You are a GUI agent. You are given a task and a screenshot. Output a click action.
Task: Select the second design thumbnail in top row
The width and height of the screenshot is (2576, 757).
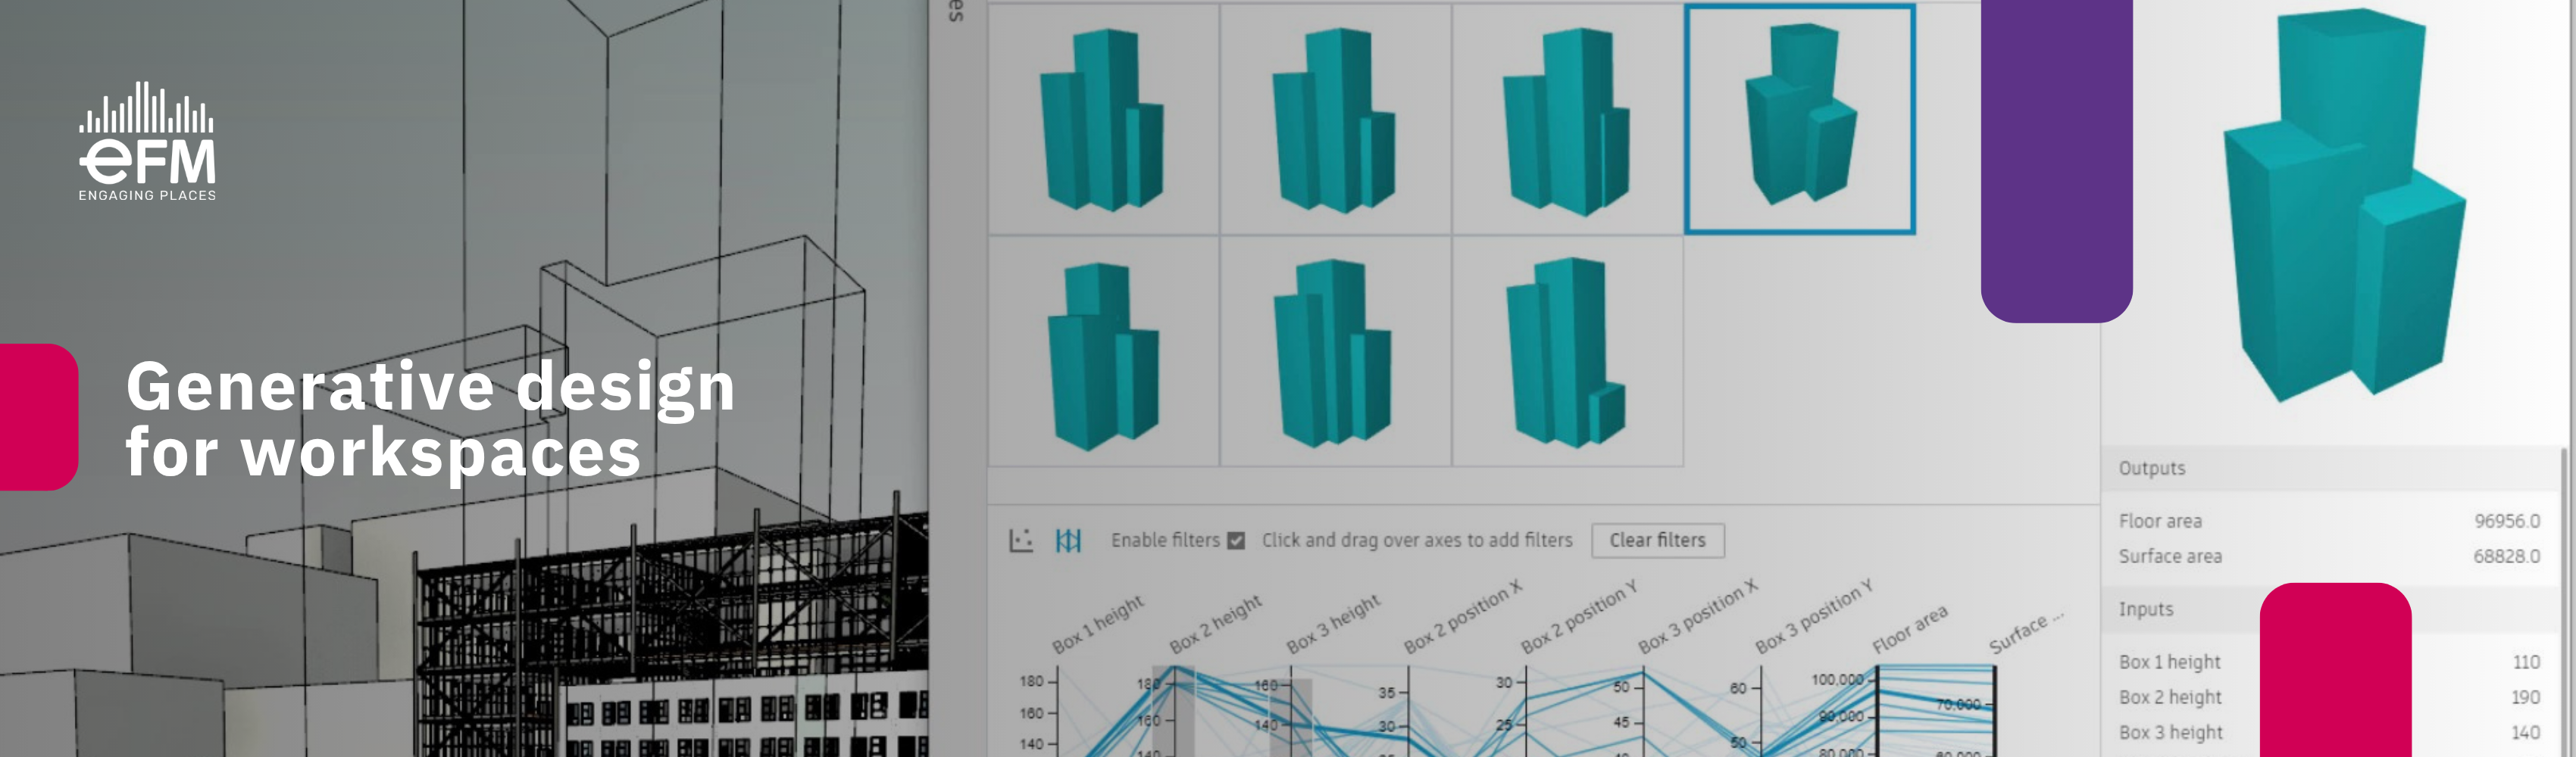point(1335,120)
